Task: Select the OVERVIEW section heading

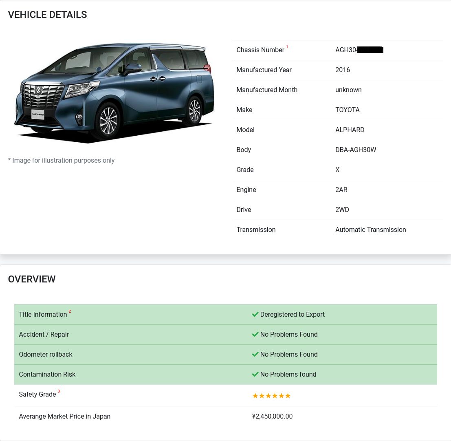Action: (x=32, y=279)
